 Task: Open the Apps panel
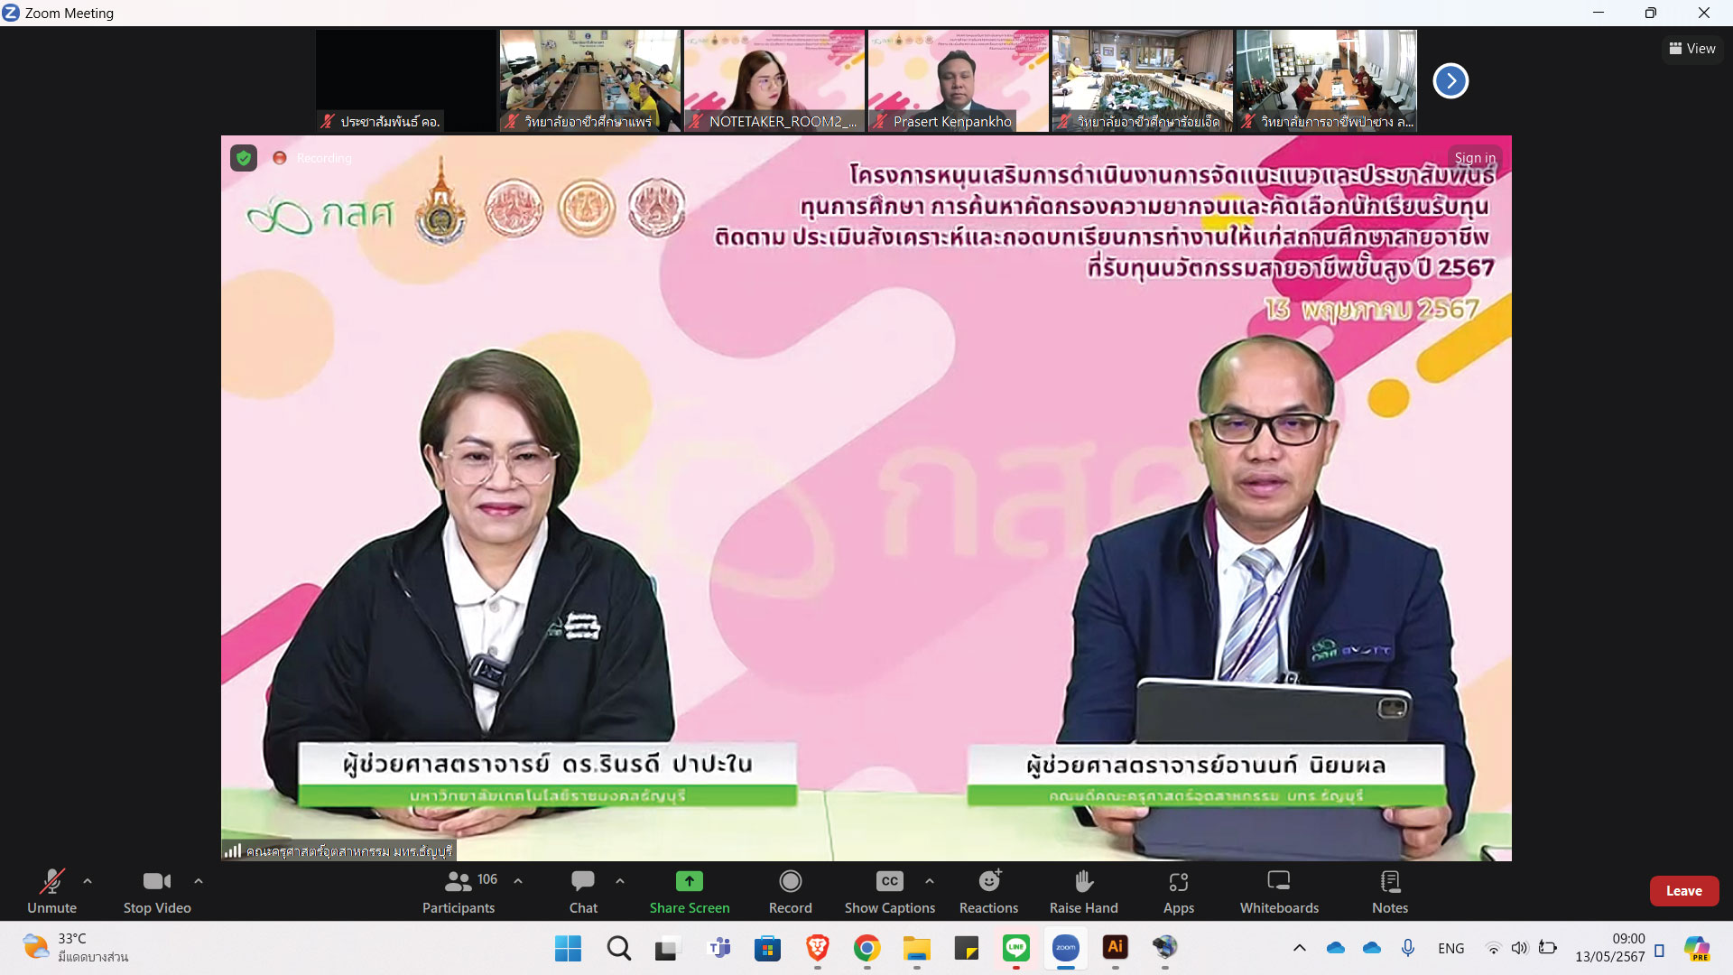tap(1178, 891)
